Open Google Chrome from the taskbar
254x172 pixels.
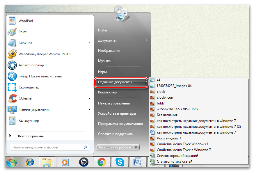pos(102,162)
